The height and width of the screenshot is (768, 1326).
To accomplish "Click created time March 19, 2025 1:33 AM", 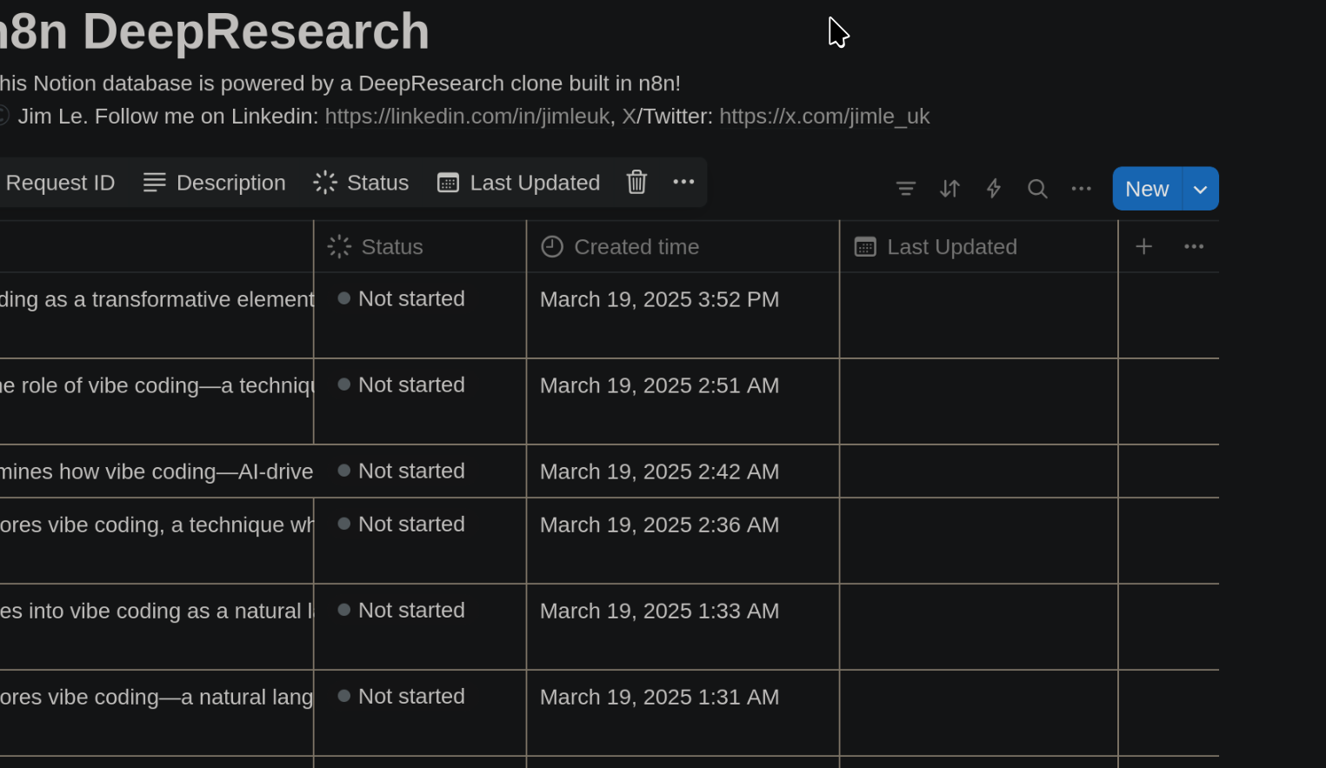I will 659,611.
